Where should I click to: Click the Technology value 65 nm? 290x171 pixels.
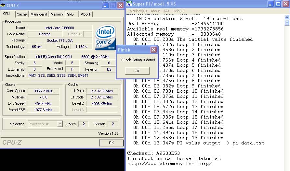tap(37, 47)
